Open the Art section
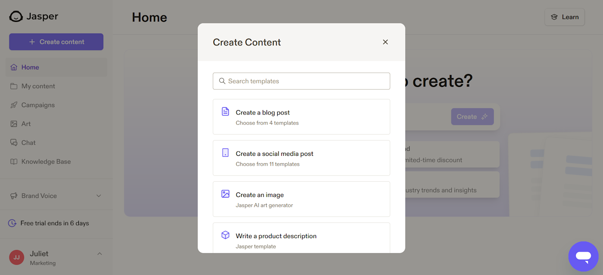Image resolution: width=603 pixels, height=275 pixels. (56, 124)
